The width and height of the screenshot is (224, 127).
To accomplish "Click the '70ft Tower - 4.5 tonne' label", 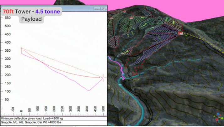I will (x=31, y=11).
